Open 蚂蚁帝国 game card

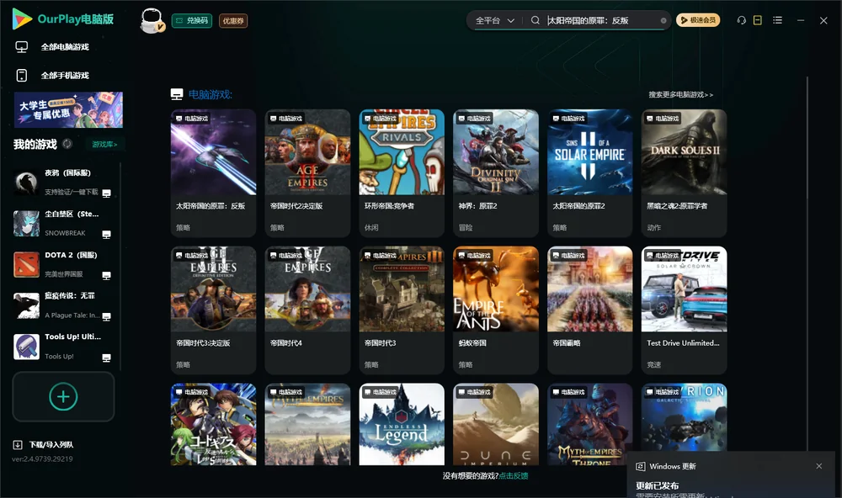(x=496, y=310)
